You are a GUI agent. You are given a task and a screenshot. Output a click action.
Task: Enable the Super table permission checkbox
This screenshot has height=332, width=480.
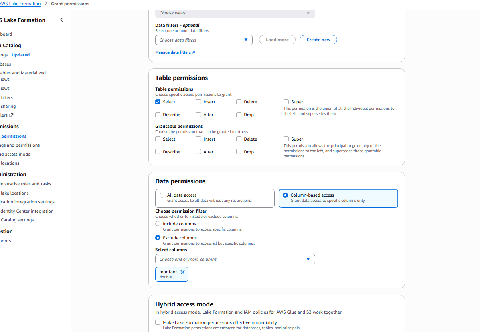click(x=286, y=102)
